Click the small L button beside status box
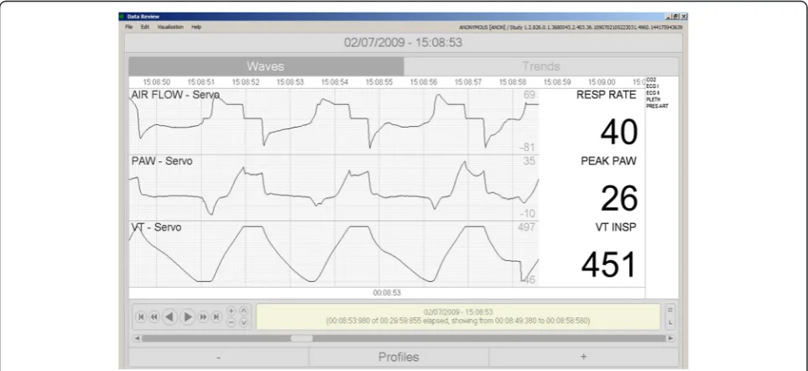 click(670, 322)
